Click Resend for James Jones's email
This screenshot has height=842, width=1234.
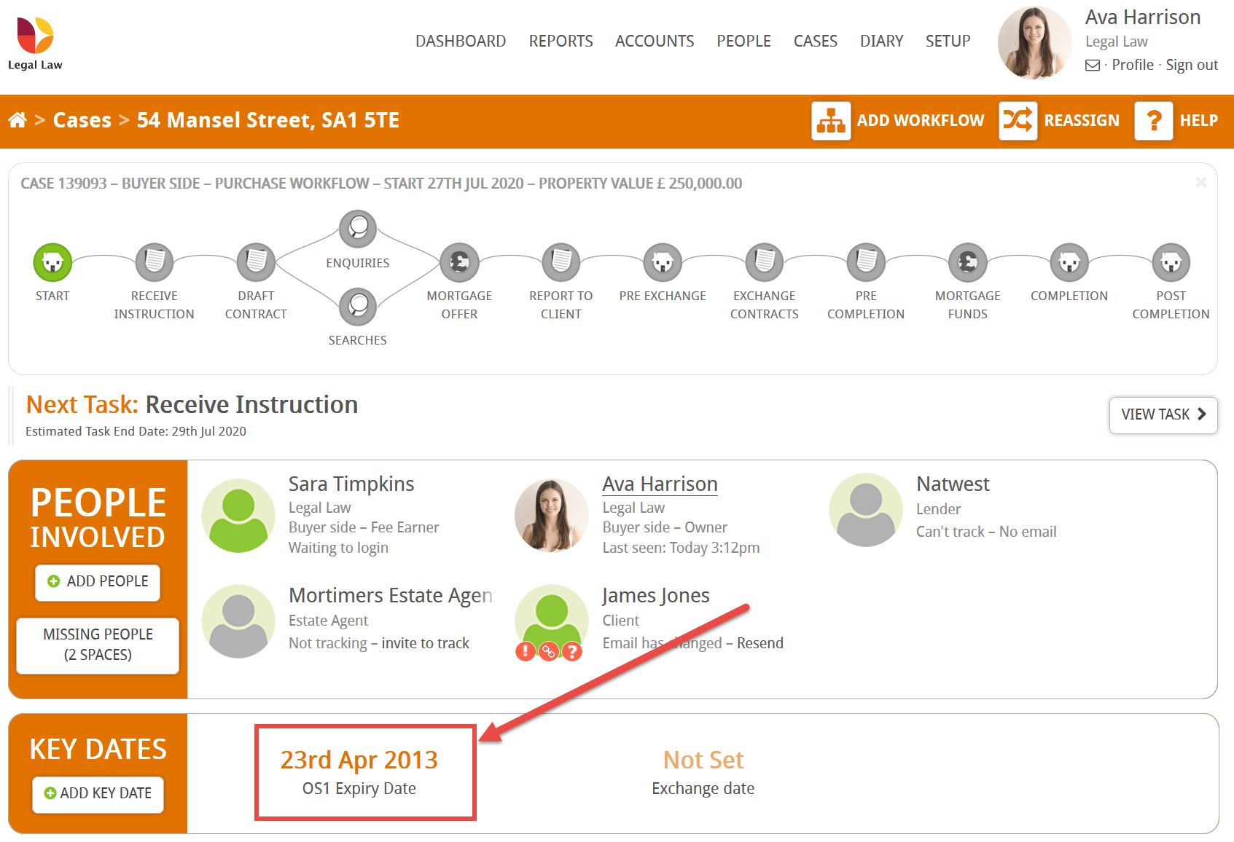coord(761,642)
